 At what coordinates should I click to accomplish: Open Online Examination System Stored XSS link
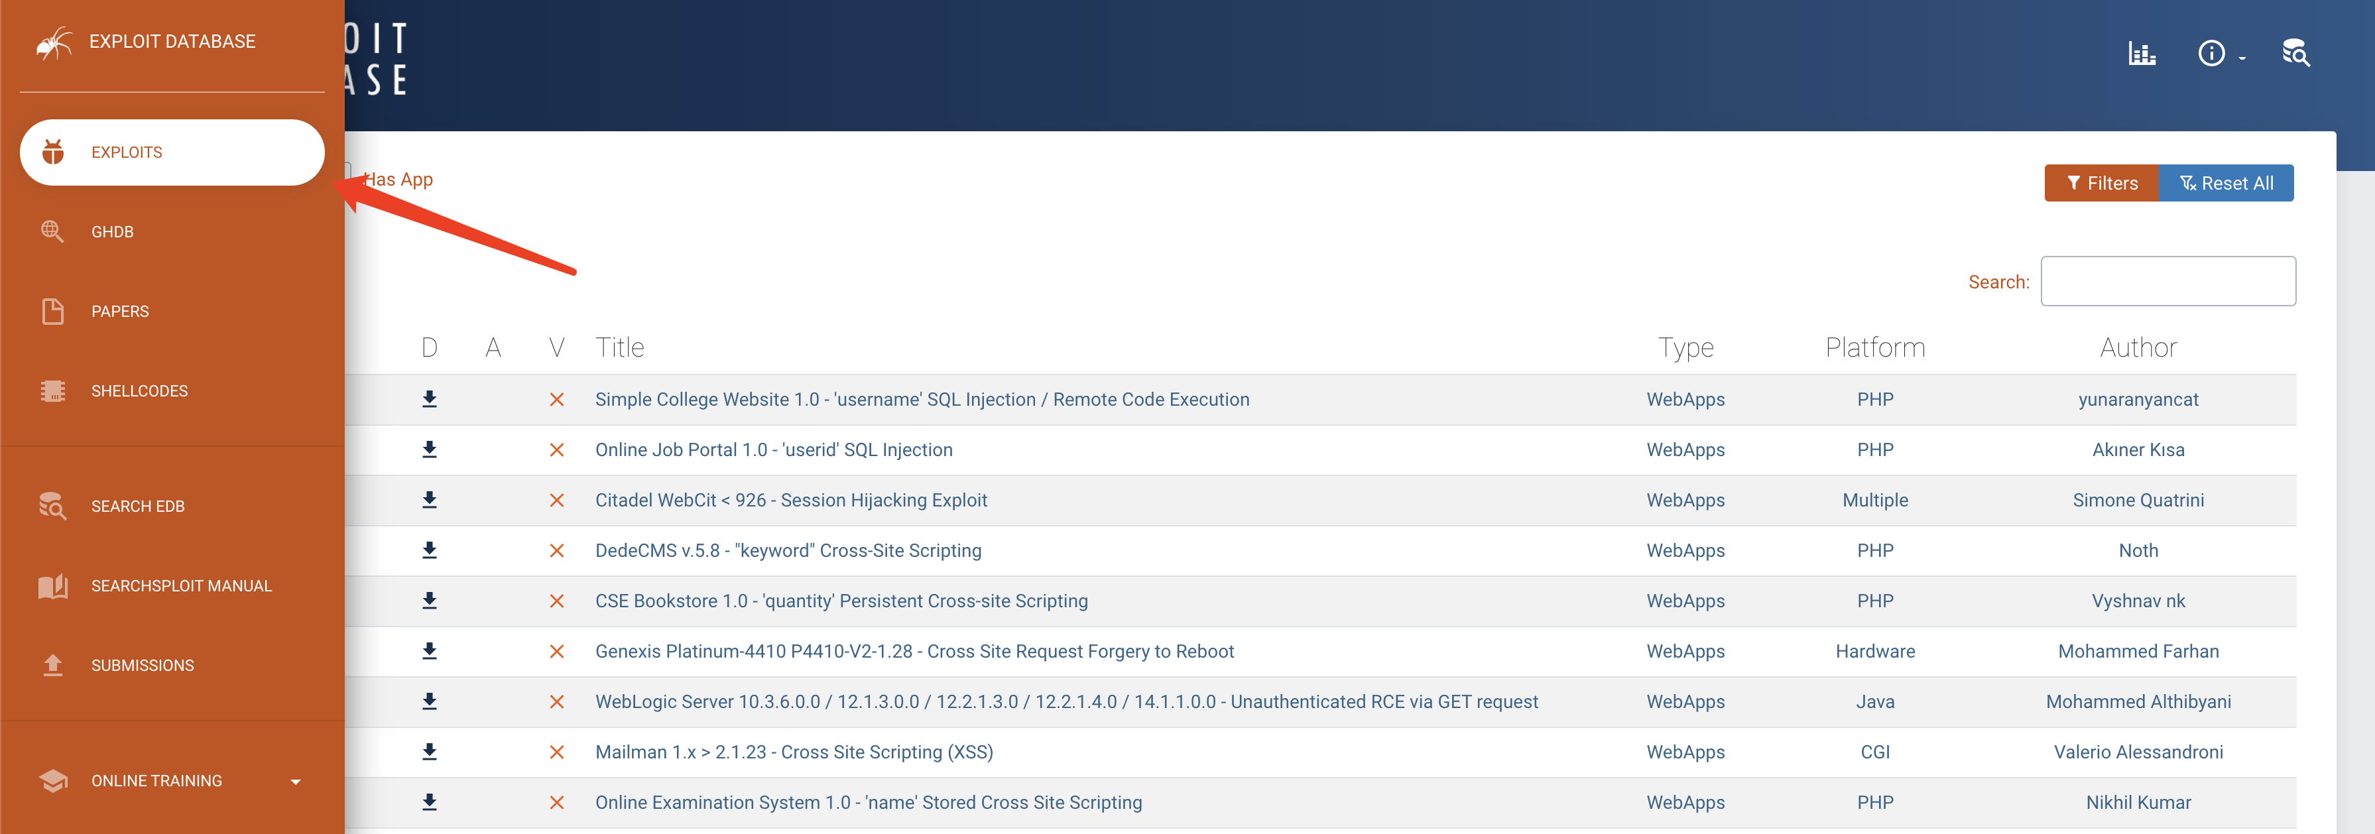coord(869,802)
